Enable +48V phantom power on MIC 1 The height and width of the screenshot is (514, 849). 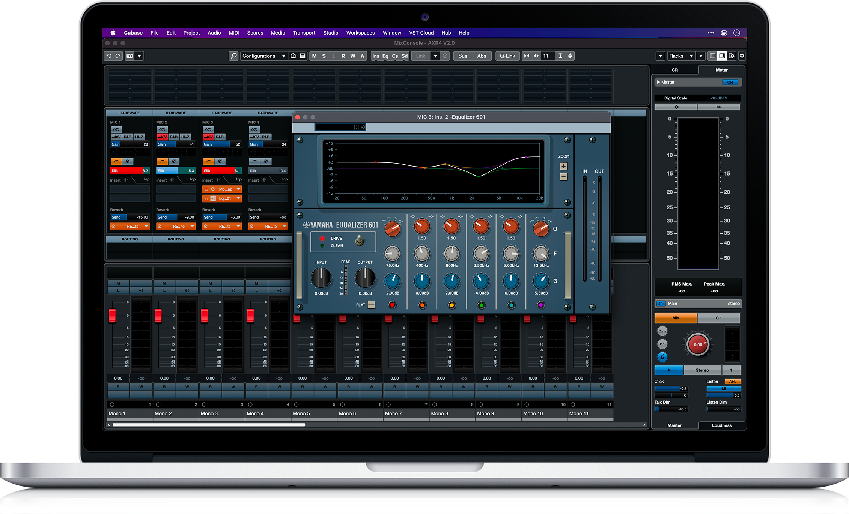(x=116, y=137)
